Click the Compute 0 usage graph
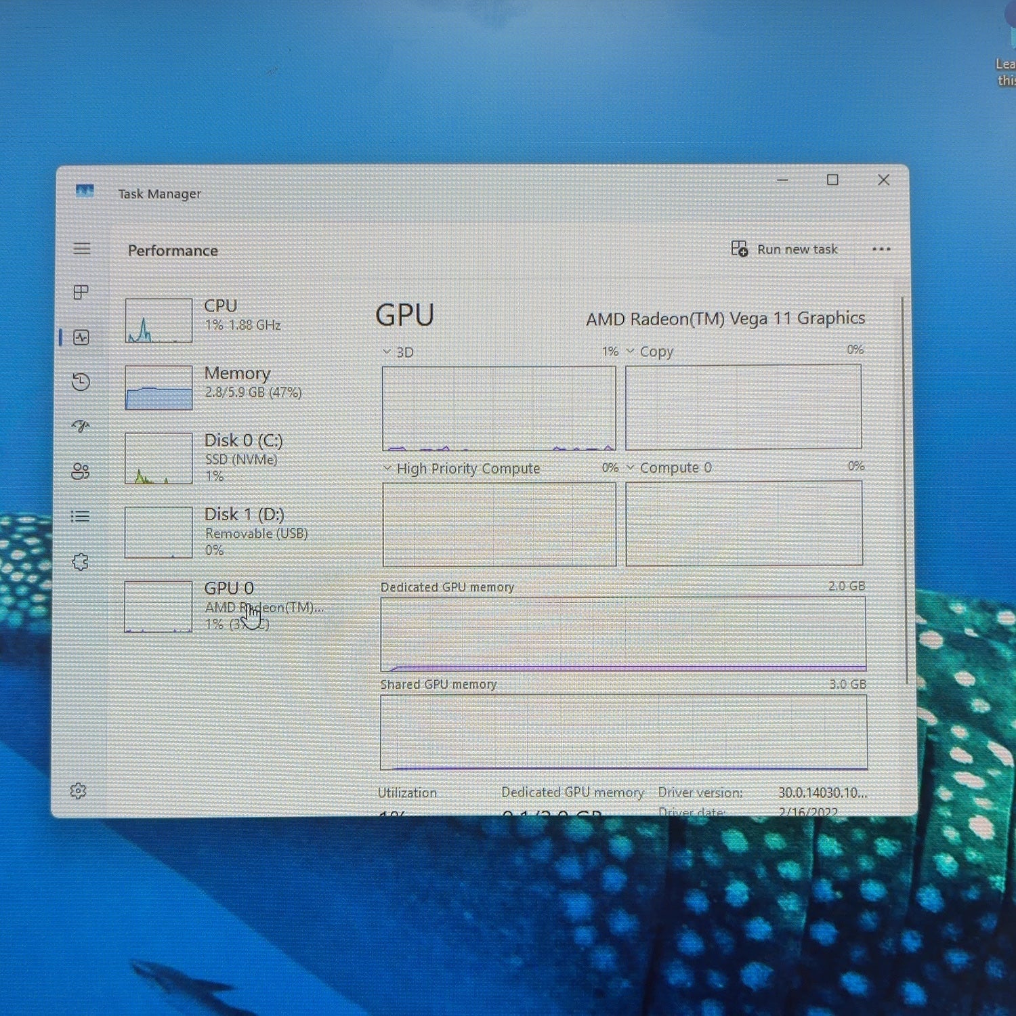Image resolution: width=1016 pixels, height=1016 pixels. [744, 523]
